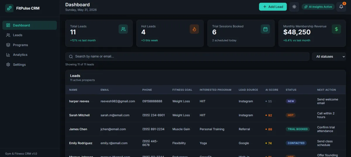Click AI score 74

(269, 143)
